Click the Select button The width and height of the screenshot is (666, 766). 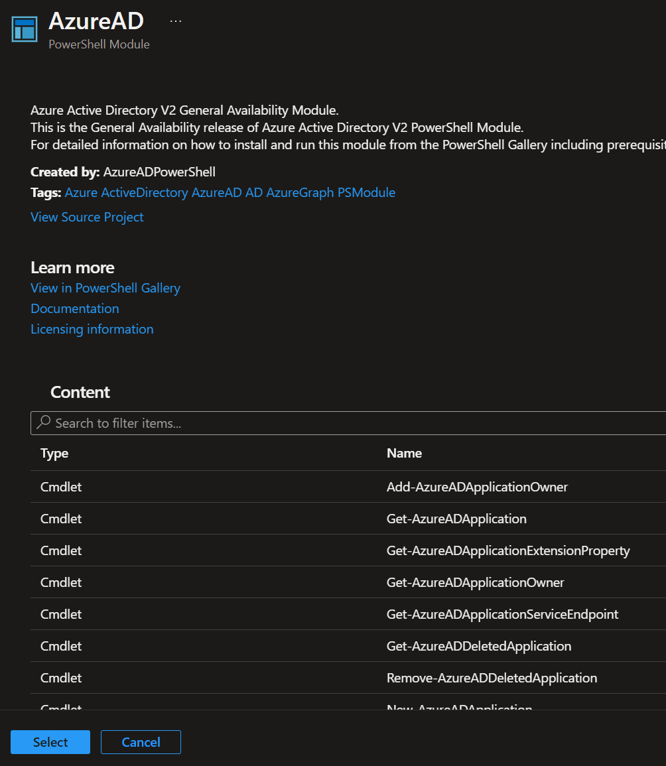[50, 742]
